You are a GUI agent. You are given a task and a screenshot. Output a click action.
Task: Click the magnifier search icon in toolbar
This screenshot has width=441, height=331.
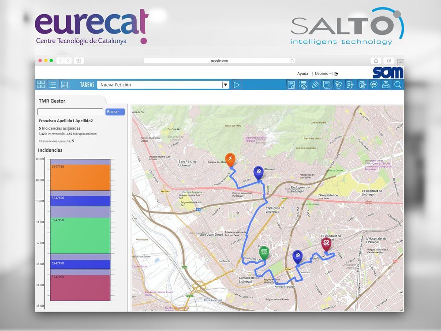397,85
